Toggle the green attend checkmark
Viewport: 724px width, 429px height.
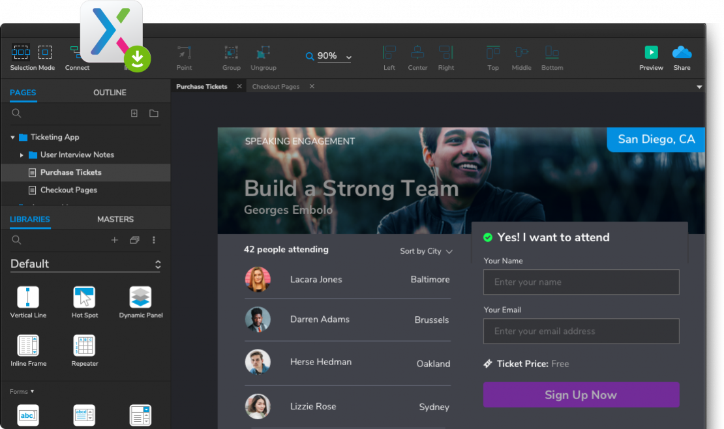tap(487, 237)
